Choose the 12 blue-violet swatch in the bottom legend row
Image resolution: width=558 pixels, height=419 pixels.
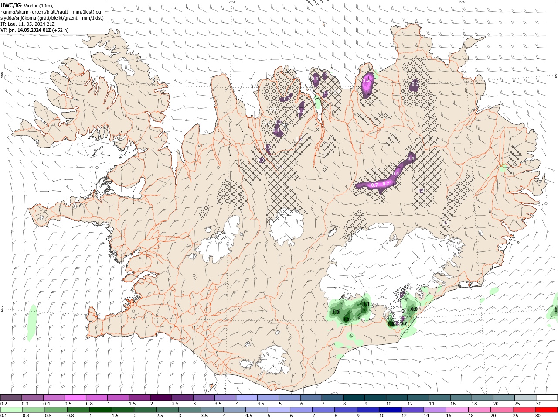point(412,410)
